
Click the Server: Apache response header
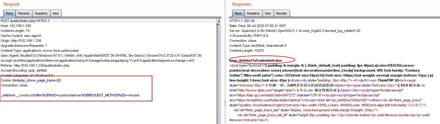[295, 31]
